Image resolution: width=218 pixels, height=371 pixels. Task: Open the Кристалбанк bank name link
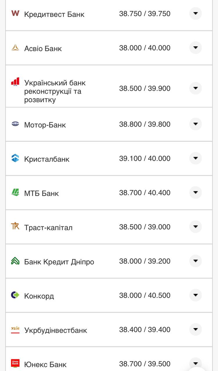click(x=47, y=159)
